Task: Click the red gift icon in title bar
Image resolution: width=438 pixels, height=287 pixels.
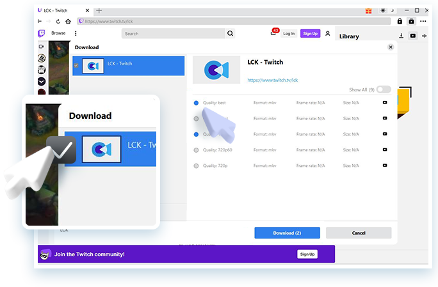Action: click(368, 11)
